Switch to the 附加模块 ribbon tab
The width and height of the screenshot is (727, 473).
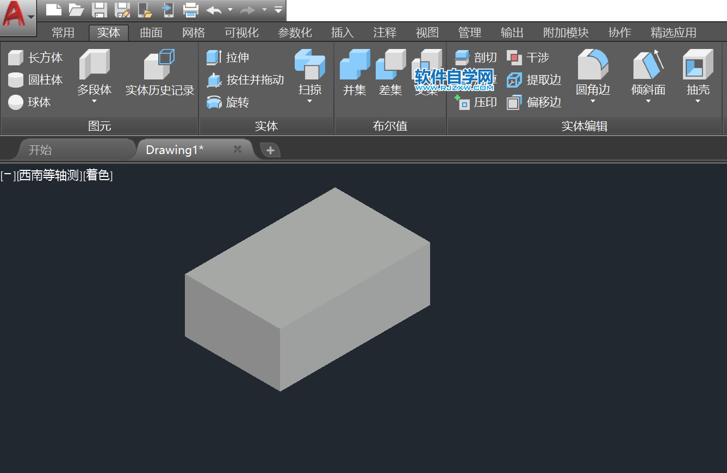(566, 33)
